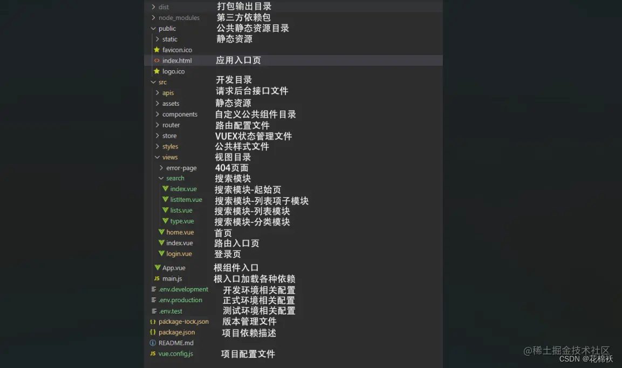Click the star icon of logo.ico
Viewport: 622px width, 368px height.
pos(156,71)
